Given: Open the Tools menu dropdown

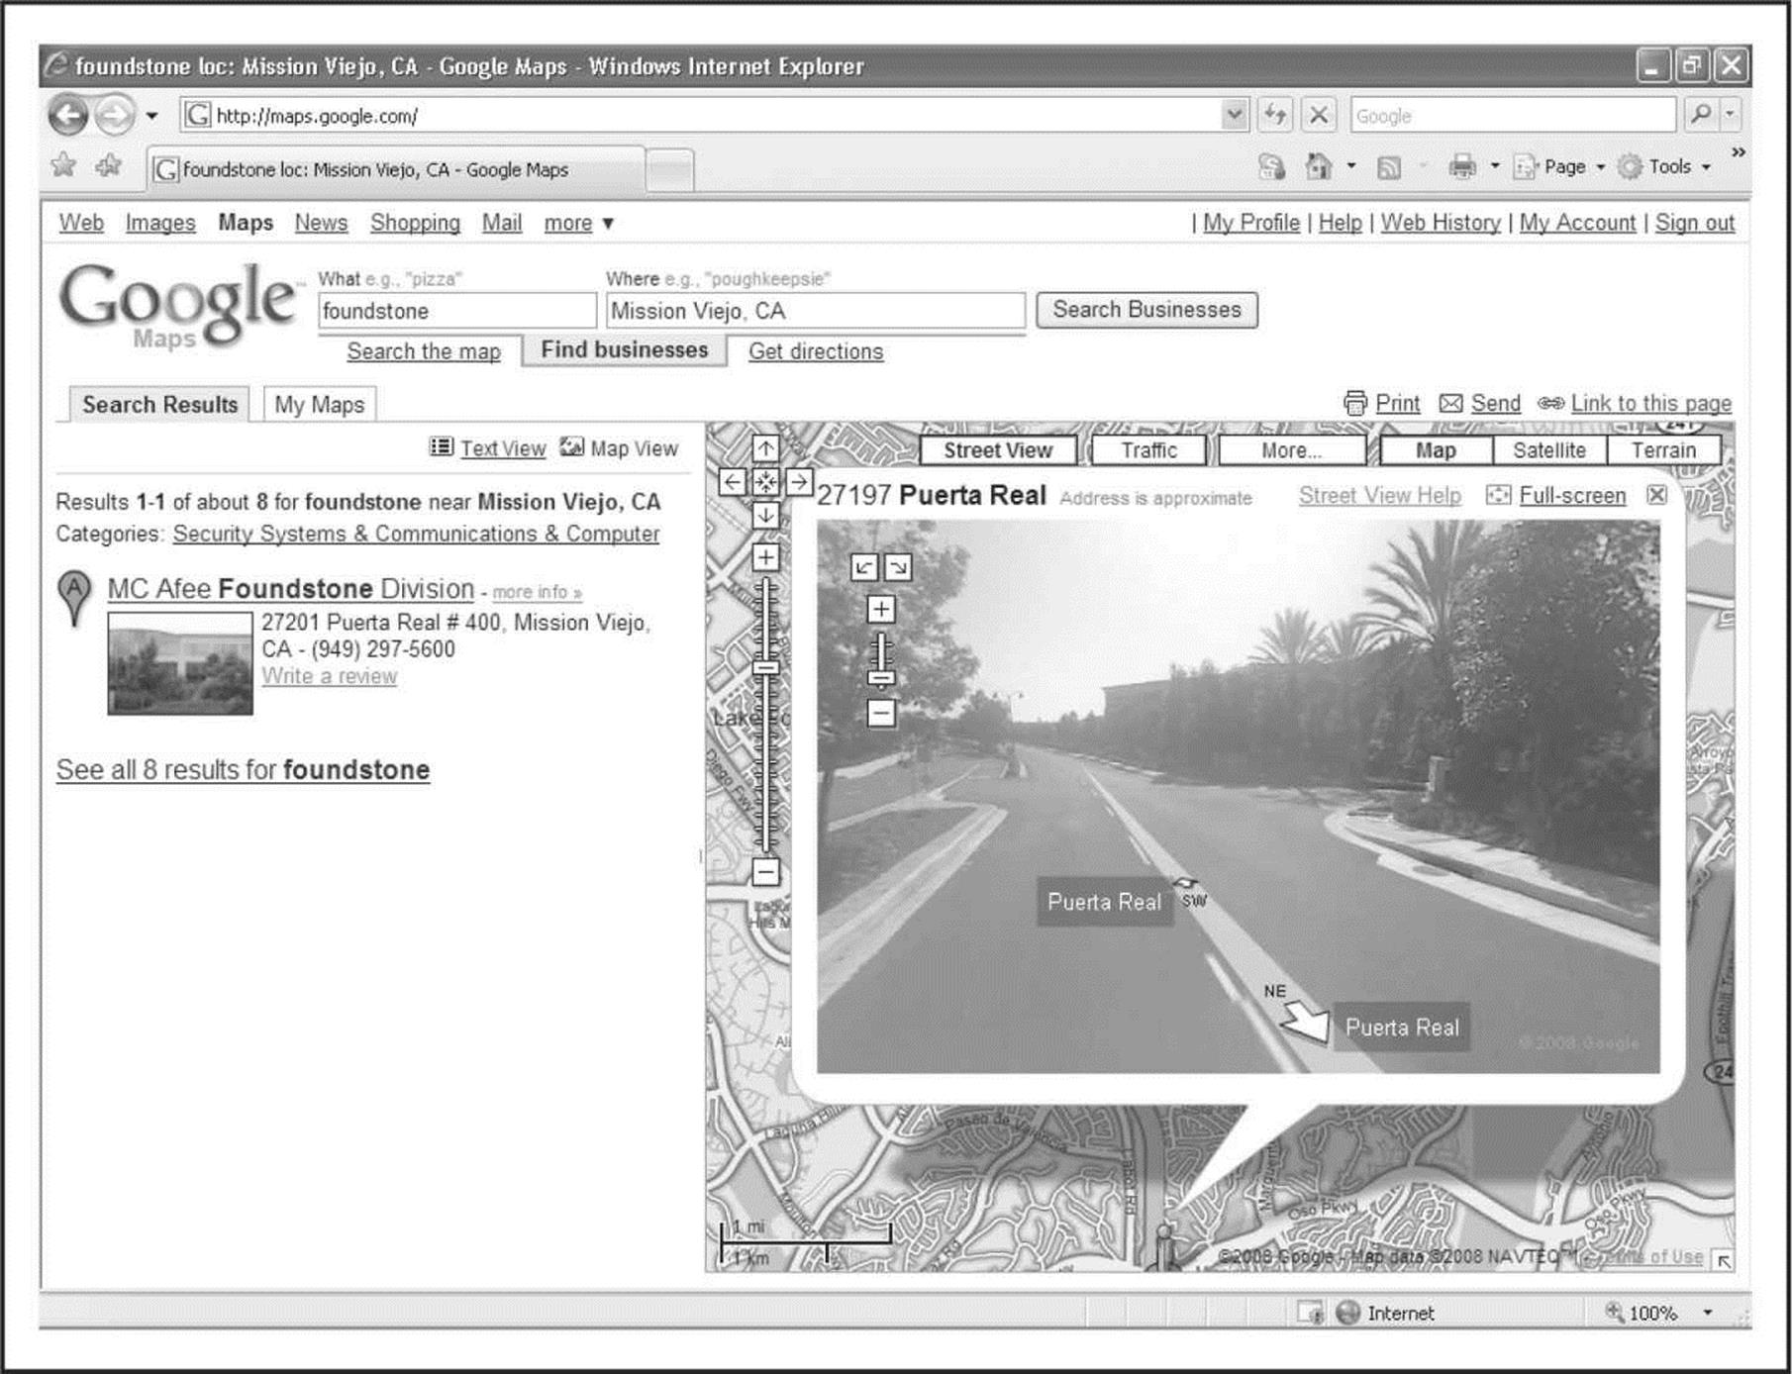Looking at the screenshot, I should coord(1664,166).
